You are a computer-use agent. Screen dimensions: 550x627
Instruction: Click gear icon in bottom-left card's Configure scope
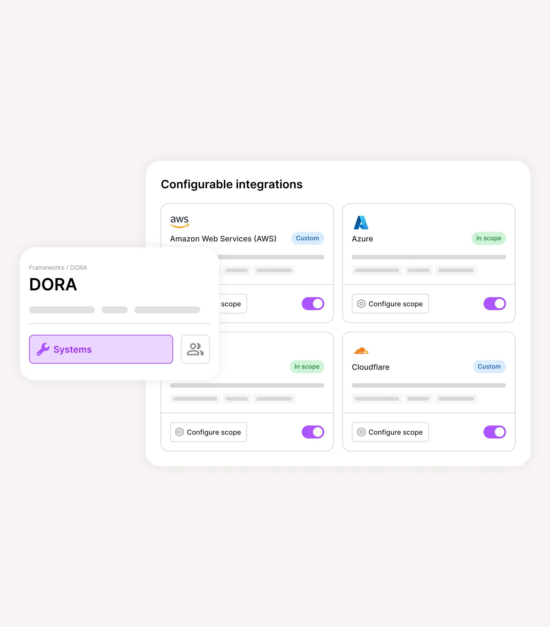180,432
